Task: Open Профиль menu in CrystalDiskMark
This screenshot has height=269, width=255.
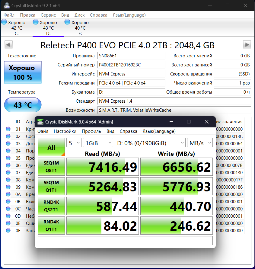Action: (x=91, y=131)
